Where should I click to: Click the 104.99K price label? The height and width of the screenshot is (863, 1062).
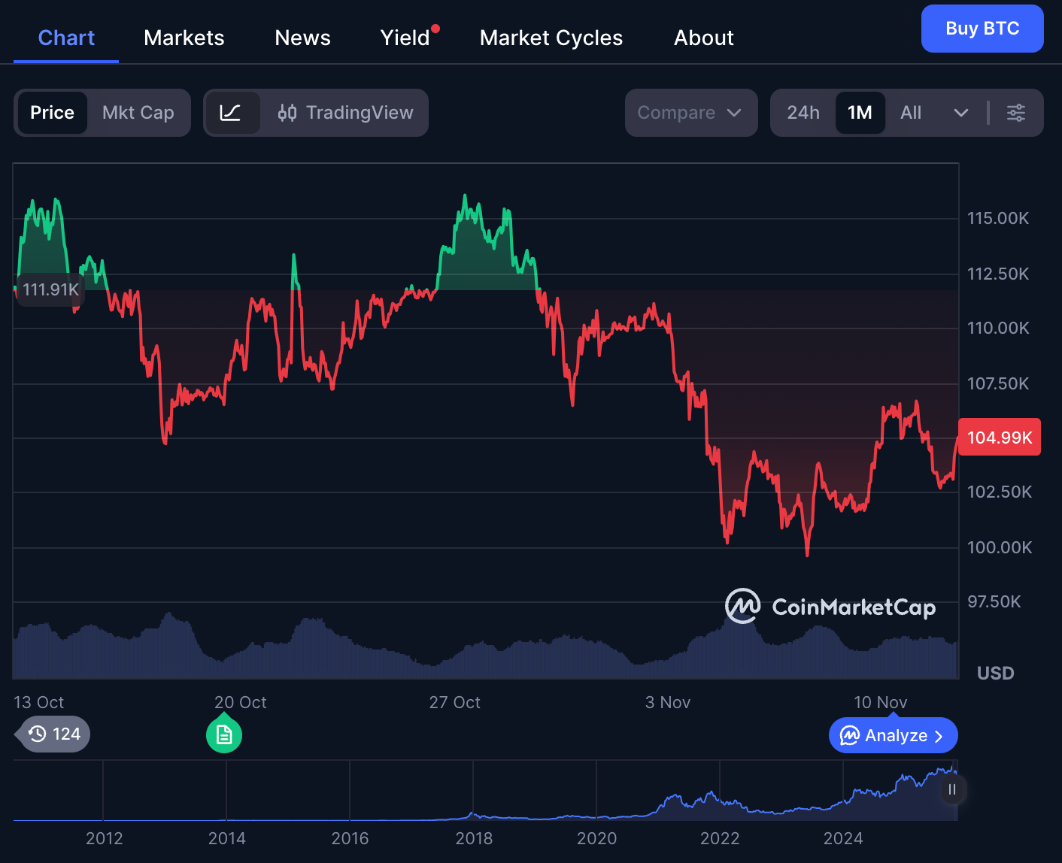tap(1000, 437)
